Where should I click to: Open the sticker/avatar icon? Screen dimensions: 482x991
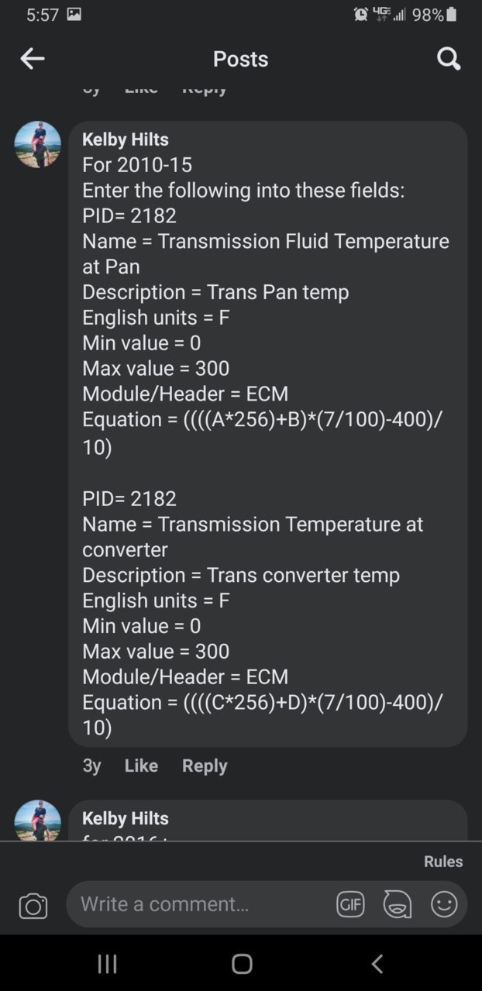coord(398,904)
